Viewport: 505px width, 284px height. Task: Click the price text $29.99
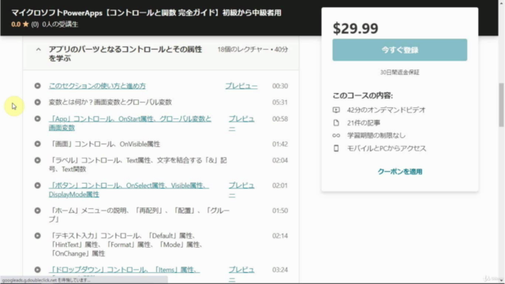click(x=356, y=28)
